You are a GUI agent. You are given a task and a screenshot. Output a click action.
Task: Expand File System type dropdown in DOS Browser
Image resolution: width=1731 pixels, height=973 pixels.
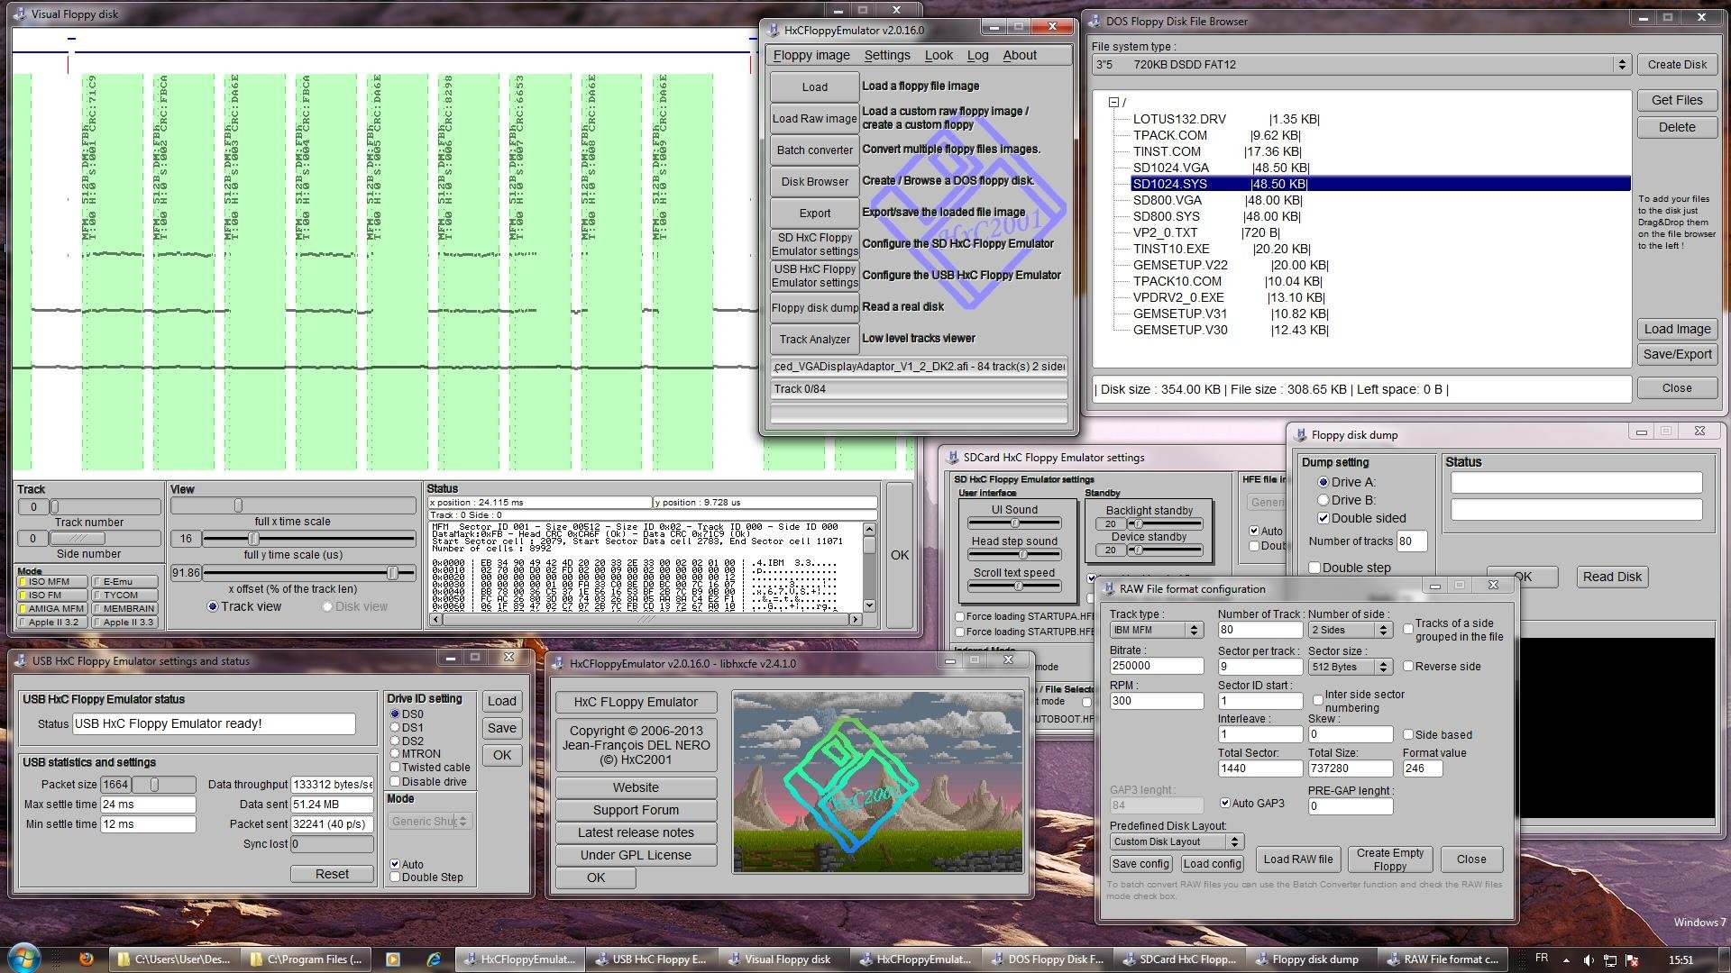tap(1623, 63)
